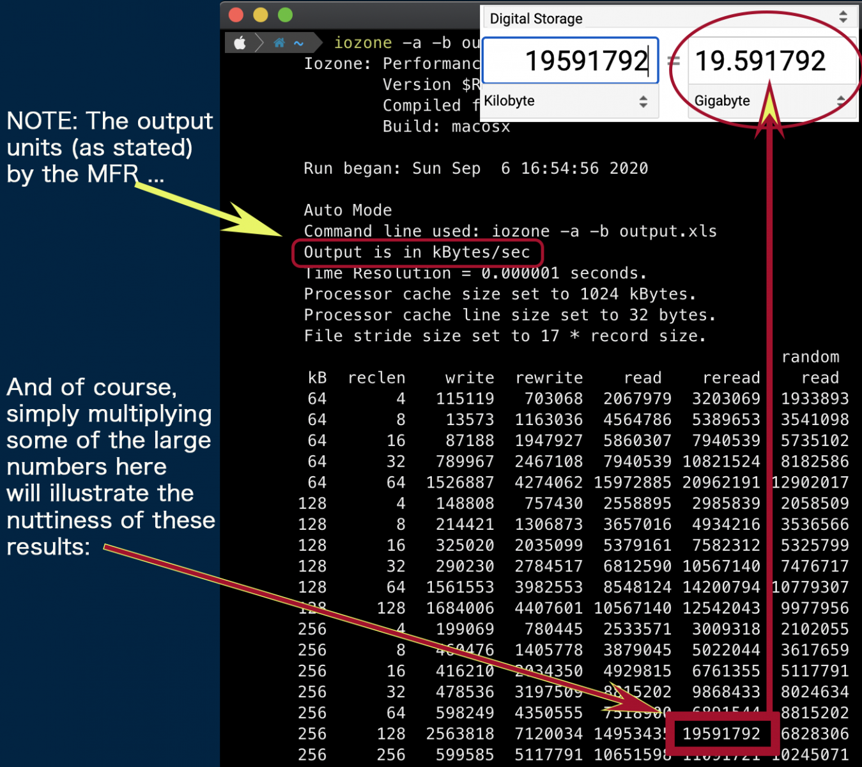Click random read value 9977956
This screenshot has height=767, width=862.
[x=815, y=608]
